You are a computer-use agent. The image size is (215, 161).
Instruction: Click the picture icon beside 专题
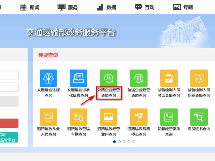tap(177, 7)
